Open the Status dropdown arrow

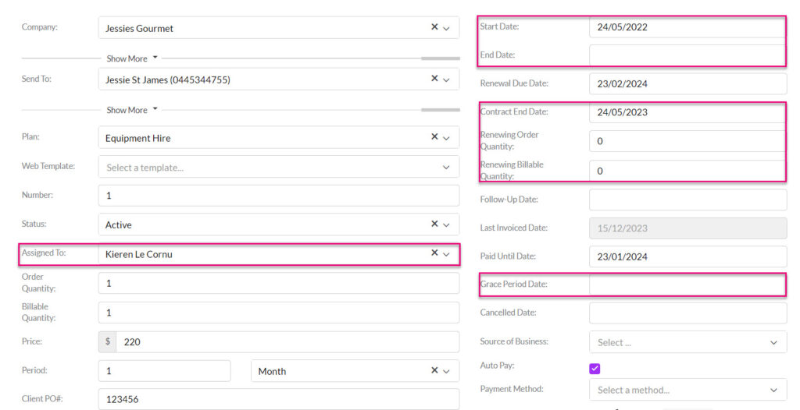(446, 225)
